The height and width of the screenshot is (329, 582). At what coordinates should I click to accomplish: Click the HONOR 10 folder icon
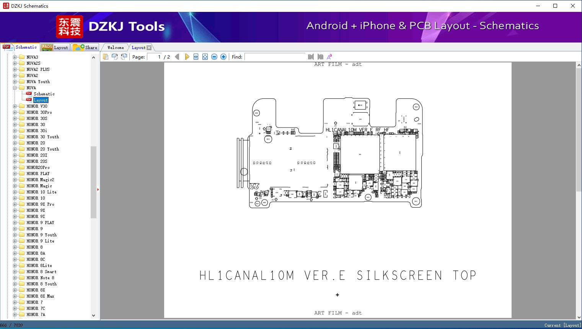coord(22,198)
